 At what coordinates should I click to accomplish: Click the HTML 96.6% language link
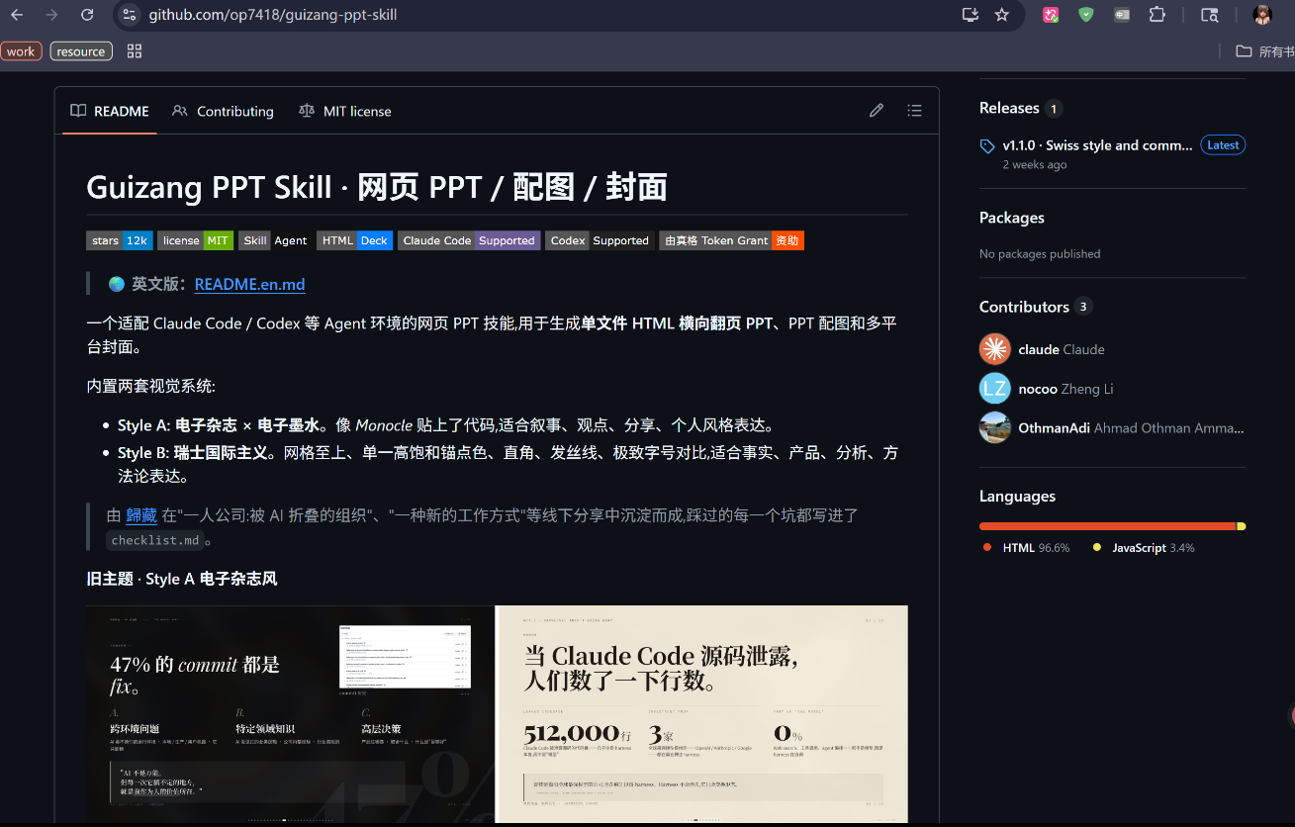1026,548
